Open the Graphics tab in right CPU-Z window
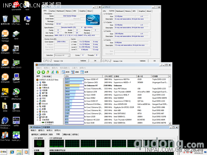The image size is (207, 155). [x=142, y=11]
